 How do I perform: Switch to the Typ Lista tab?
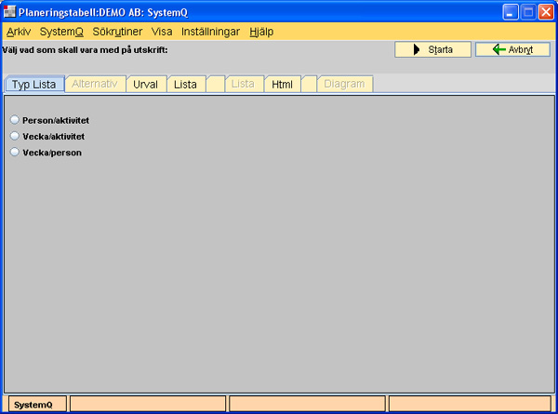coord(34,85)
